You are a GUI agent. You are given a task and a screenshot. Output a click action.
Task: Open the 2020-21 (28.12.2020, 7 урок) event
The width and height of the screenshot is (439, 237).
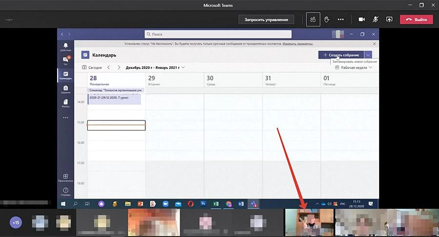pyautogui.click(x=114, y=99)
